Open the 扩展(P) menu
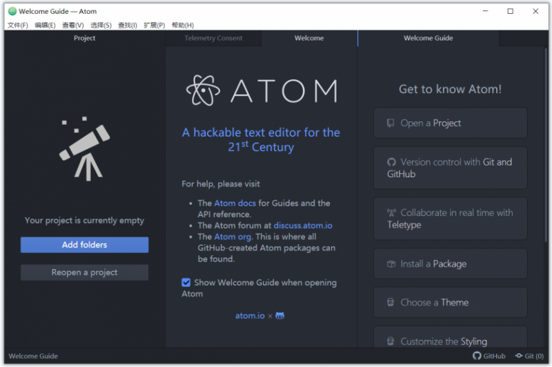This screenshot has width=552, height=367. (x=154, y=25)
